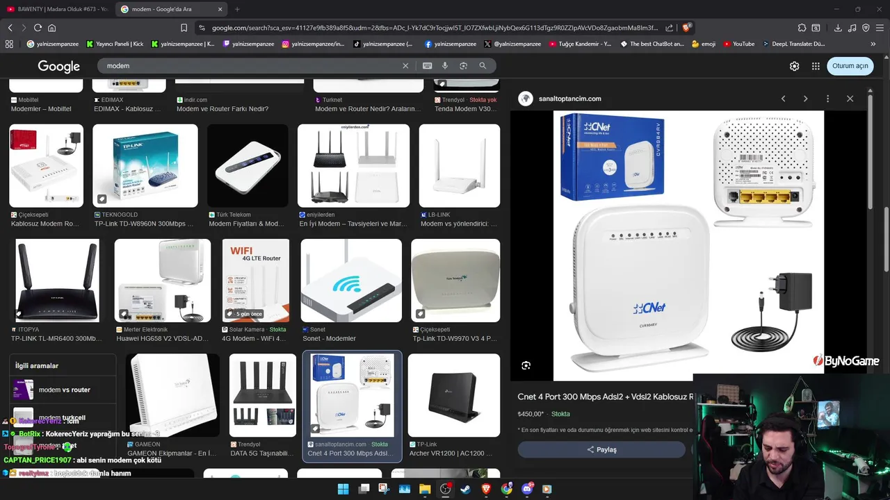Image resolution: width=890 pixels, height=500 pixels.
Task: Open the Huawei HG658 V2 VDSL thumbnail
Action: (163, 281)
